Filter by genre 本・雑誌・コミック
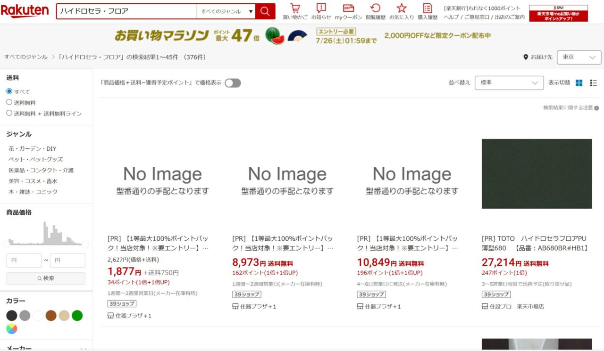The image size is (604, 351). [x=33, y=192]
